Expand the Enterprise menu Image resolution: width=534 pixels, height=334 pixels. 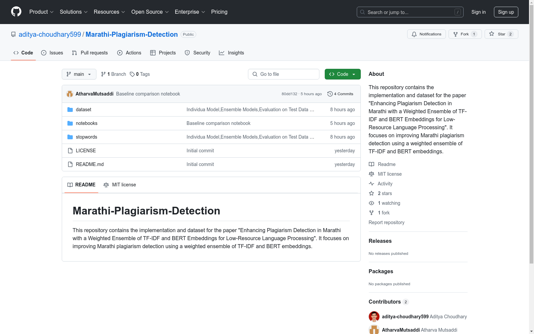pyautogui.click(x=190, y=12)
